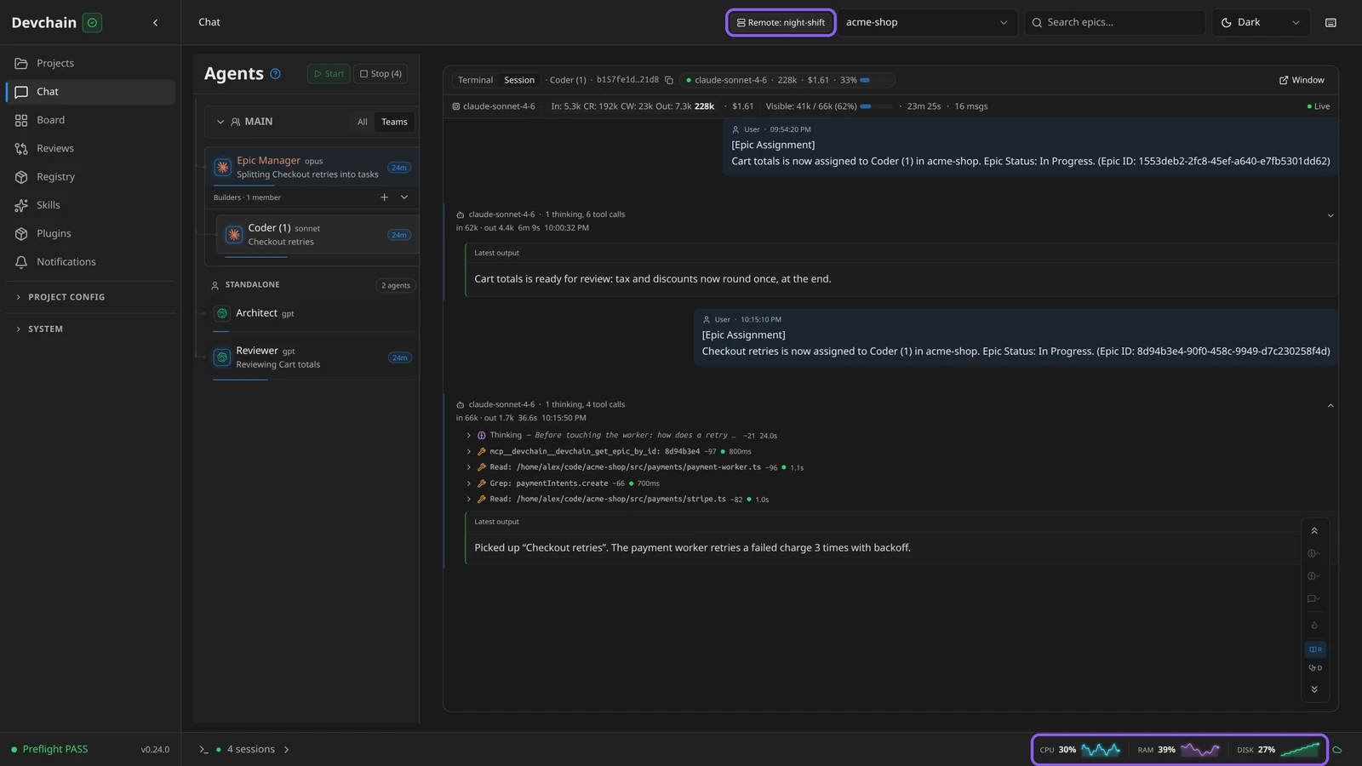This screenshot has height=766, width=1362.
Task: Select the Coder (1) agent
Action: [x=318, y=235]
